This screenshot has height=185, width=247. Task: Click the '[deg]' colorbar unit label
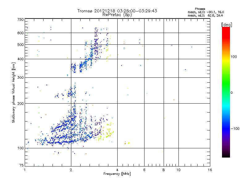(227, 25)
